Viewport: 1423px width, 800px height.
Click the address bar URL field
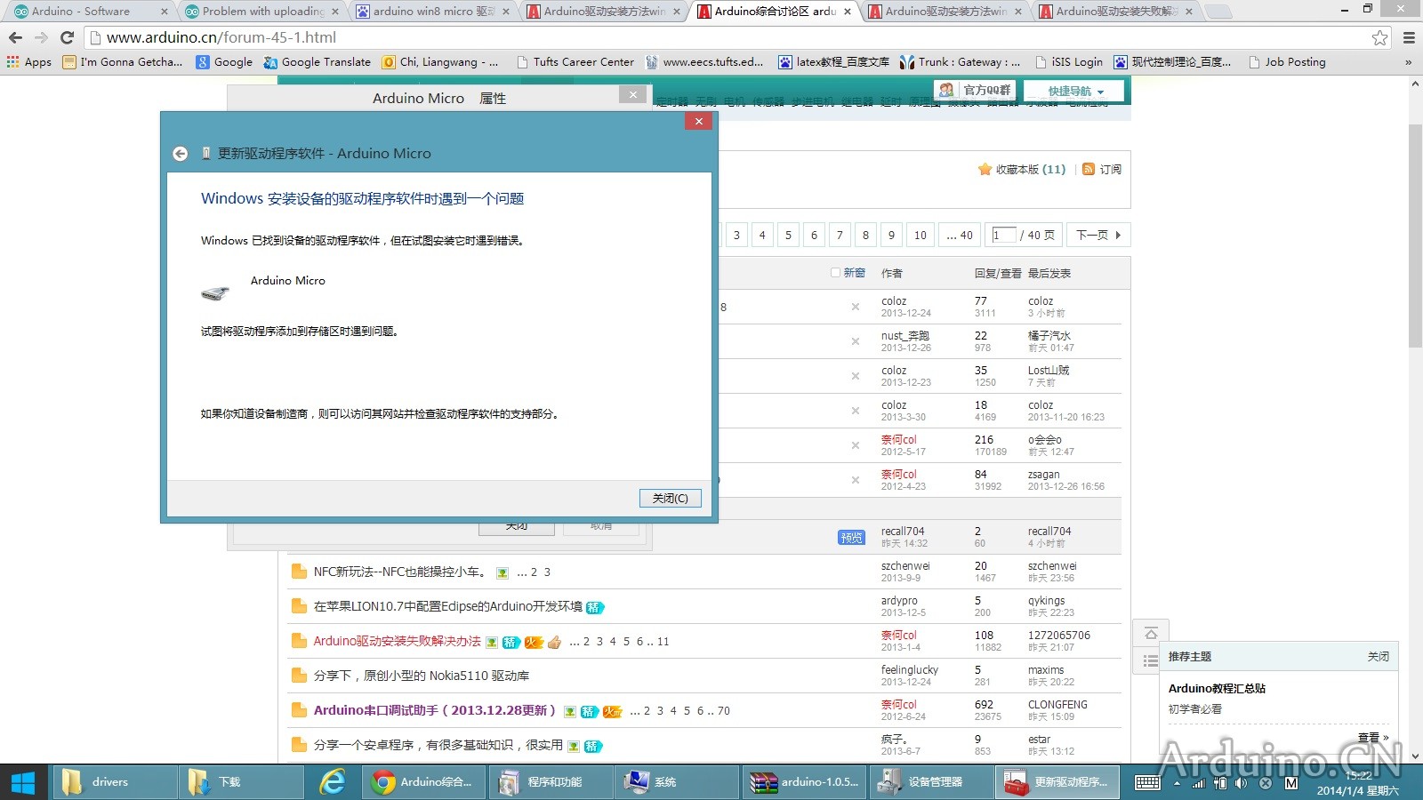point(729,37)
